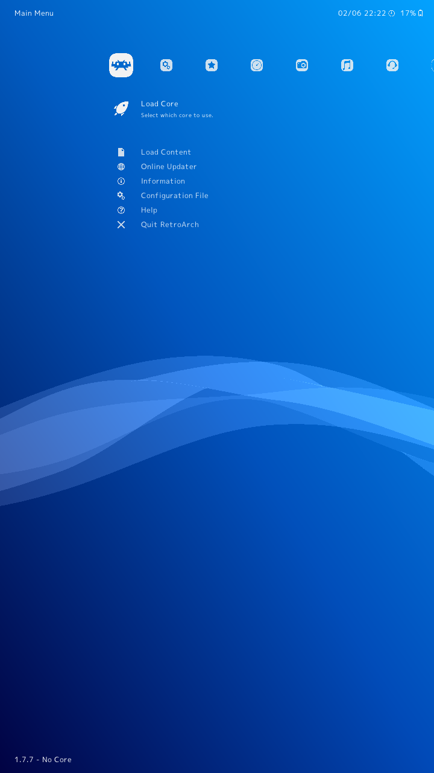Select the RetroArch invader Main Menu tab icon
The width and height of the screenshot is (434, 773).
(121, 65)
